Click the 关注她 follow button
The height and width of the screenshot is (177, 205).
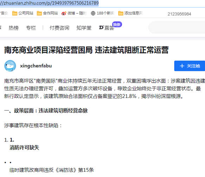coord(190,66)
